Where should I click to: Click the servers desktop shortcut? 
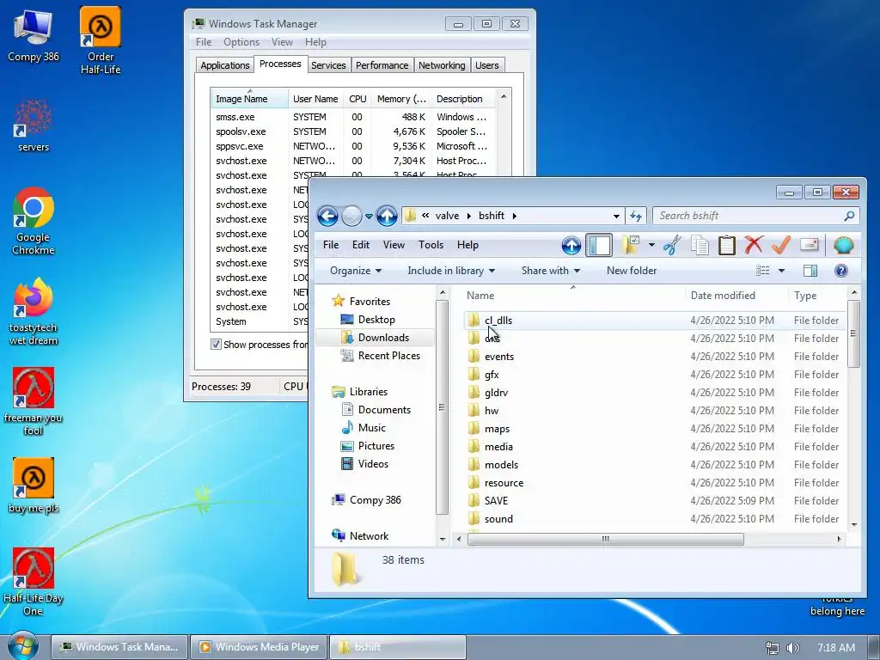pyautogui.click(x=34, y=125)
